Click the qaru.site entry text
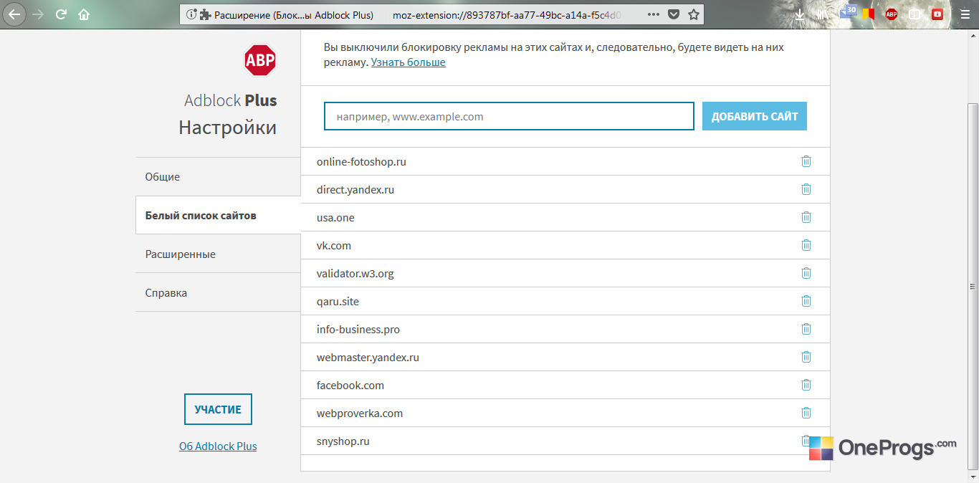This screenshot has width=979, height=483. [338, 302]
